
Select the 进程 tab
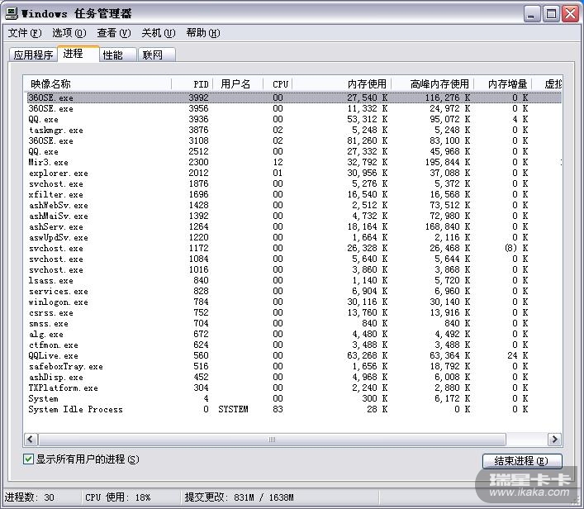[x=78, y=54]
